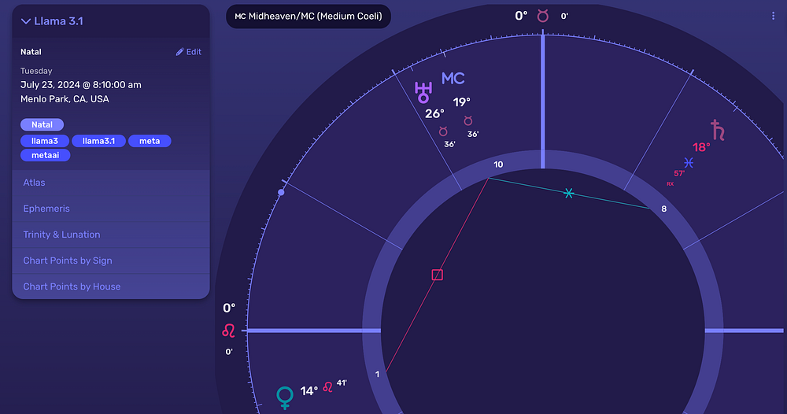The image size is (787, 414).
Task: Click the Taurus glyph beside MC 19°
Action: [468, 121]
